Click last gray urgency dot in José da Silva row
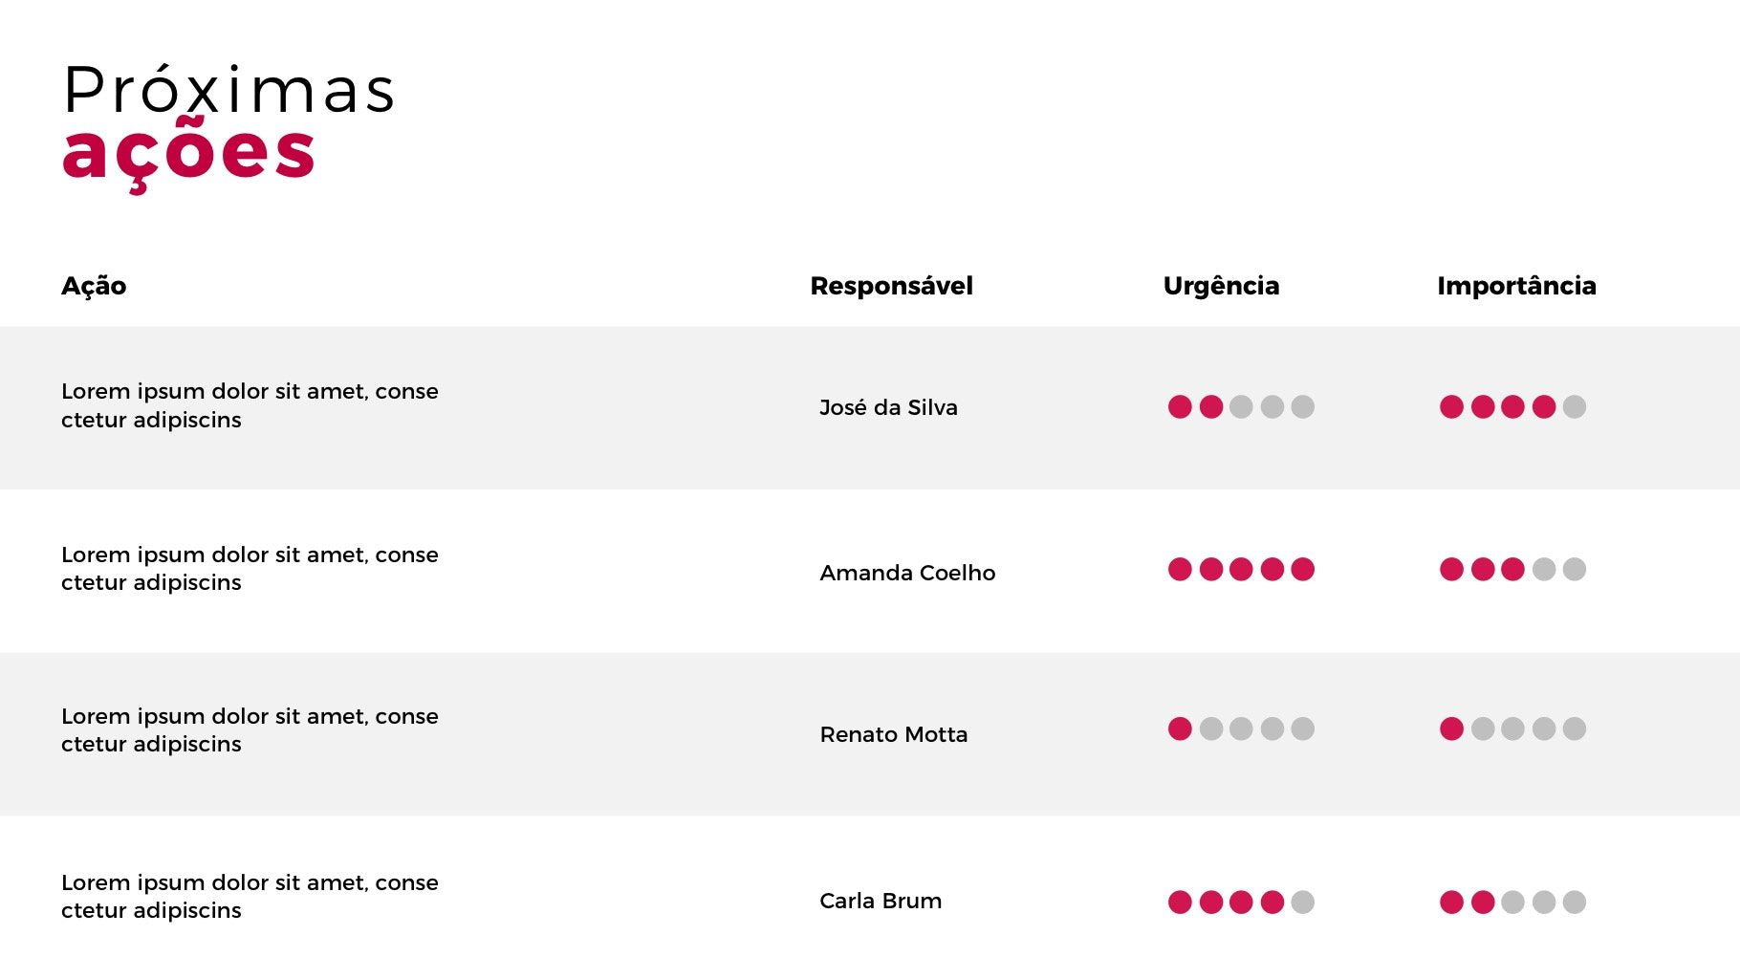The height and width of the screenshot is (979, 1740). pos(1302,407)
